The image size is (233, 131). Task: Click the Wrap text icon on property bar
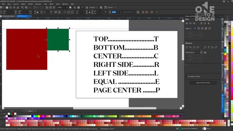click(138, 12)
